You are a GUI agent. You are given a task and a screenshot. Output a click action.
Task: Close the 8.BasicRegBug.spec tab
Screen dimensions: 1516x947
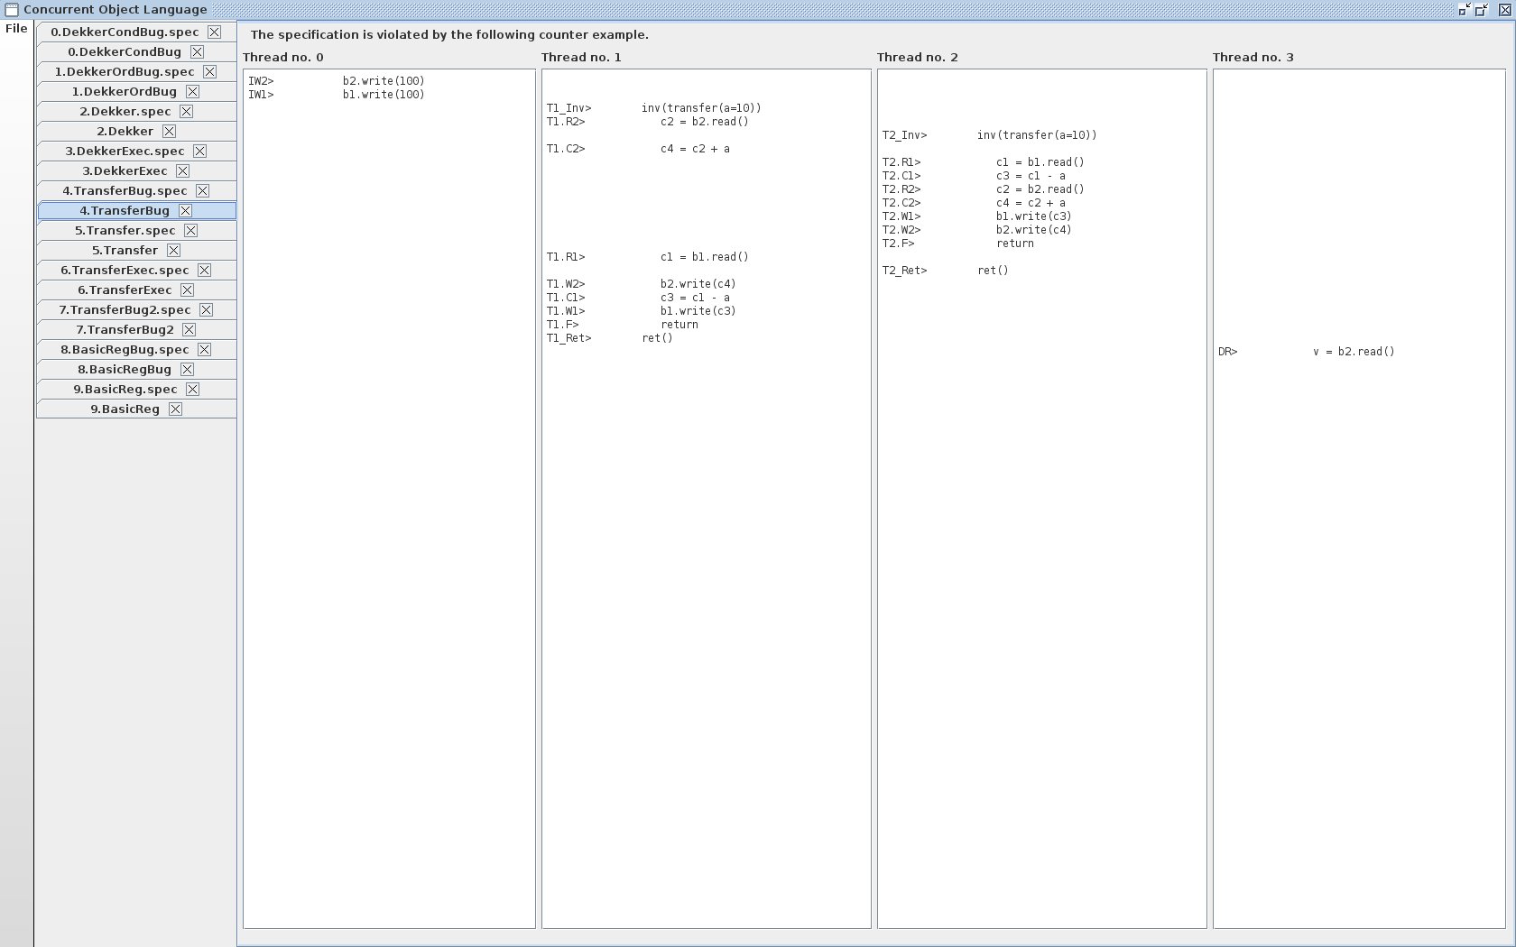pyautogui.click(x=204, y=349)
